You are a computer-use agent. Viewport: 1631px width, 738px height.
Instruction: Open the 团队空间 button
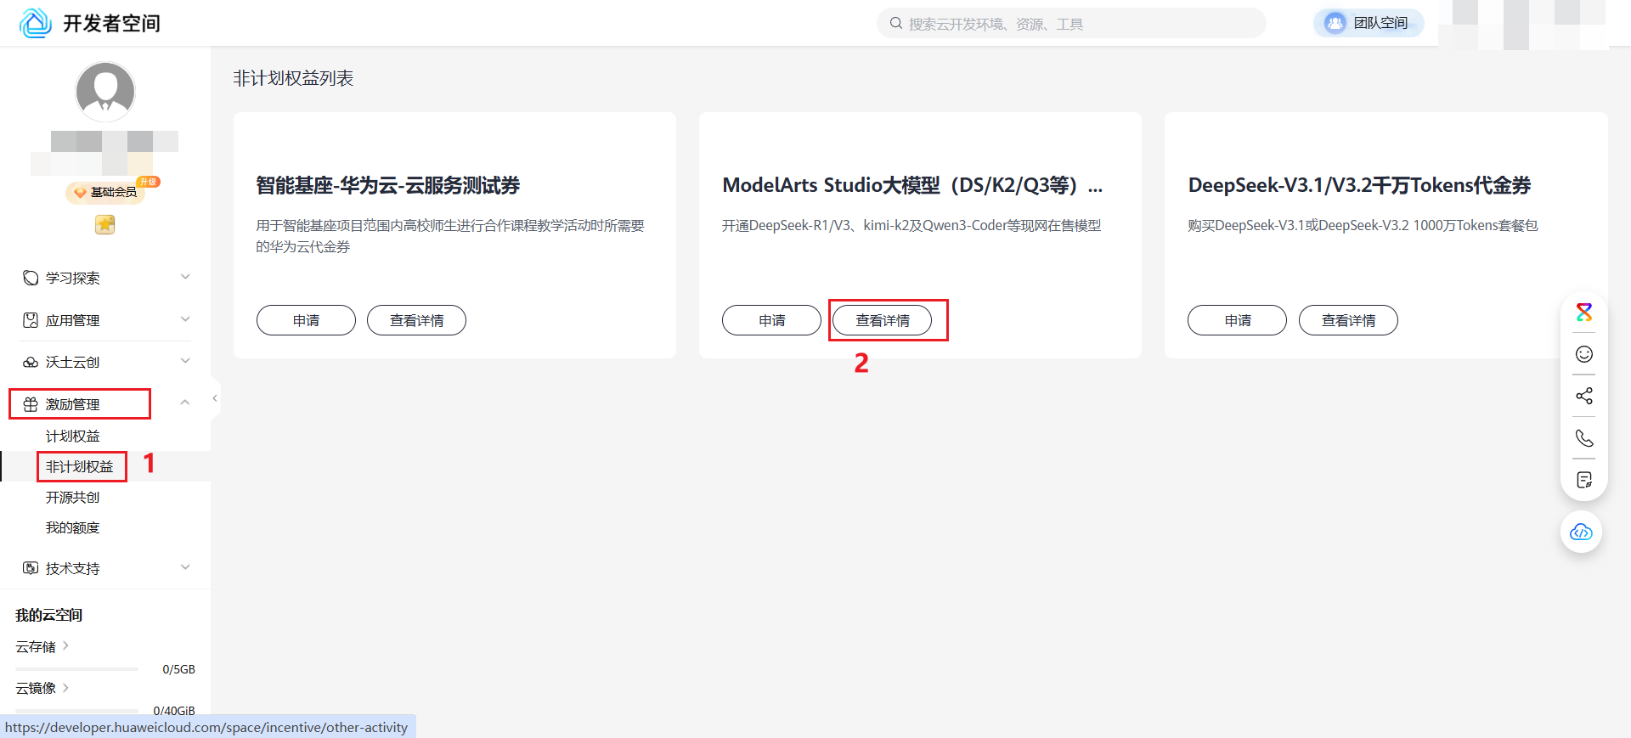tap(1369, 23)
